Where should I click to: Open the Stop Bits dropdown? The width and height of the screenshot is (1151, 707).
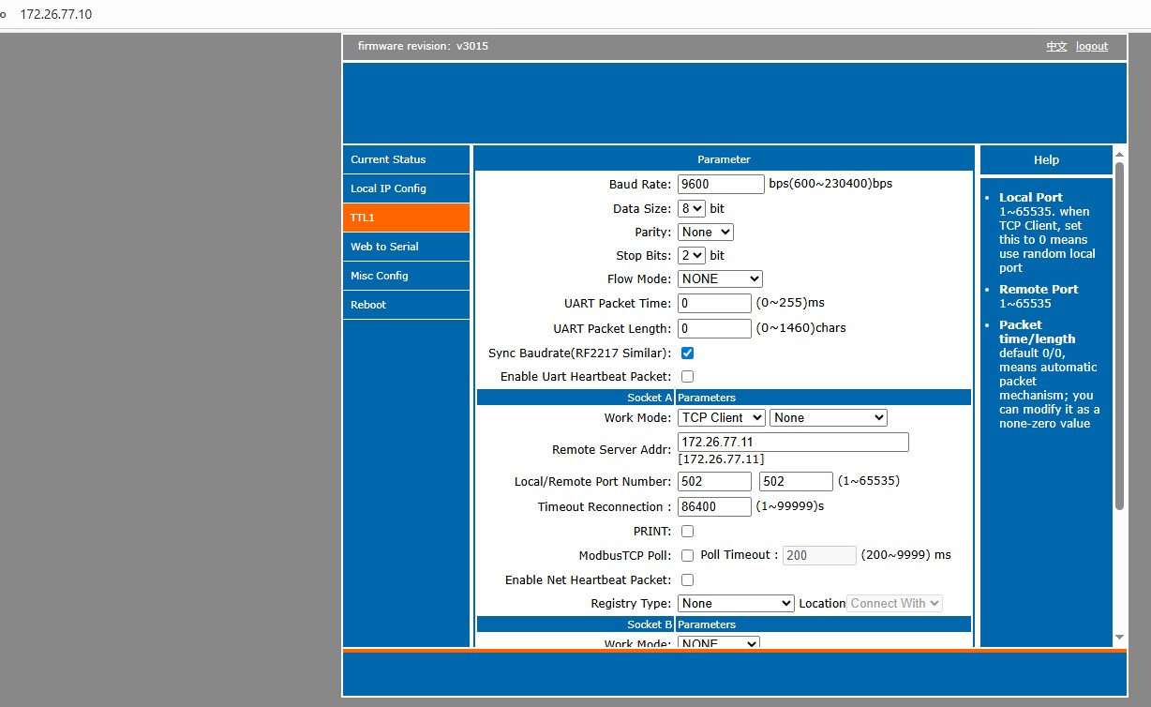[x=691, y=256]
